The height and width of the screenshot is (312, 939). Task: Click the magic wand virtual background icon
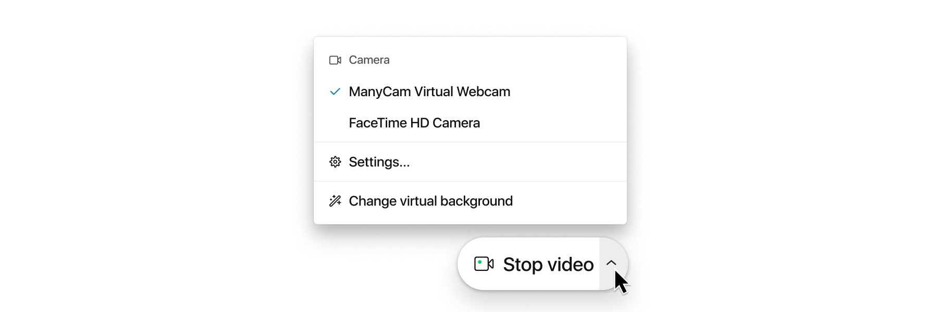[335, 201]
